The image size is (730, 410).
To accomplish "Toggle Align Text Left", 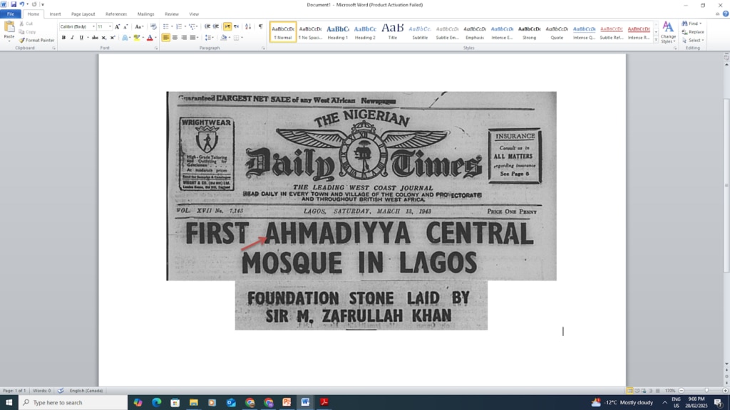I will 166,38.
